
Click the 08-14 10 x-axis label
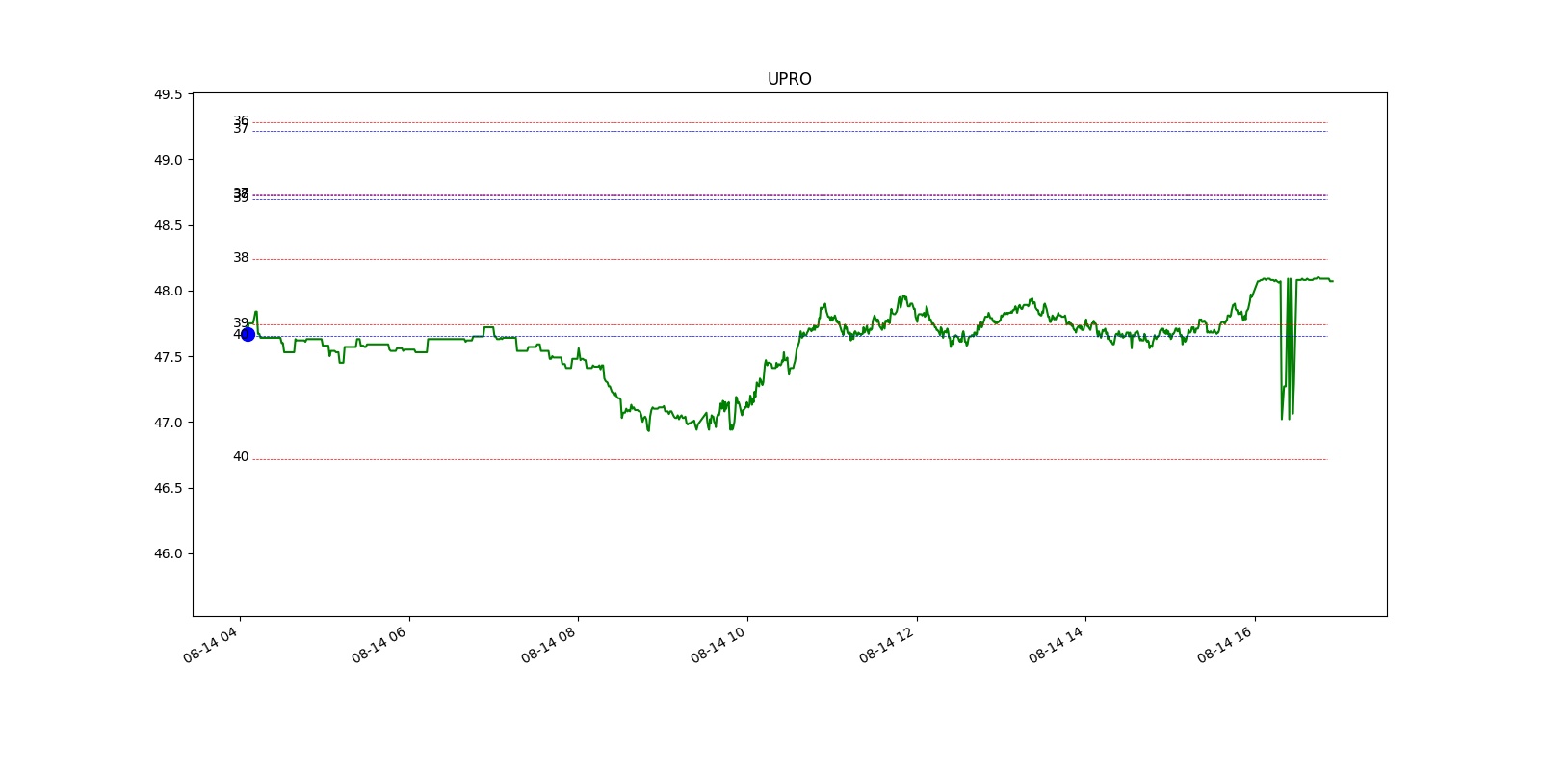[x=718, y=645]
